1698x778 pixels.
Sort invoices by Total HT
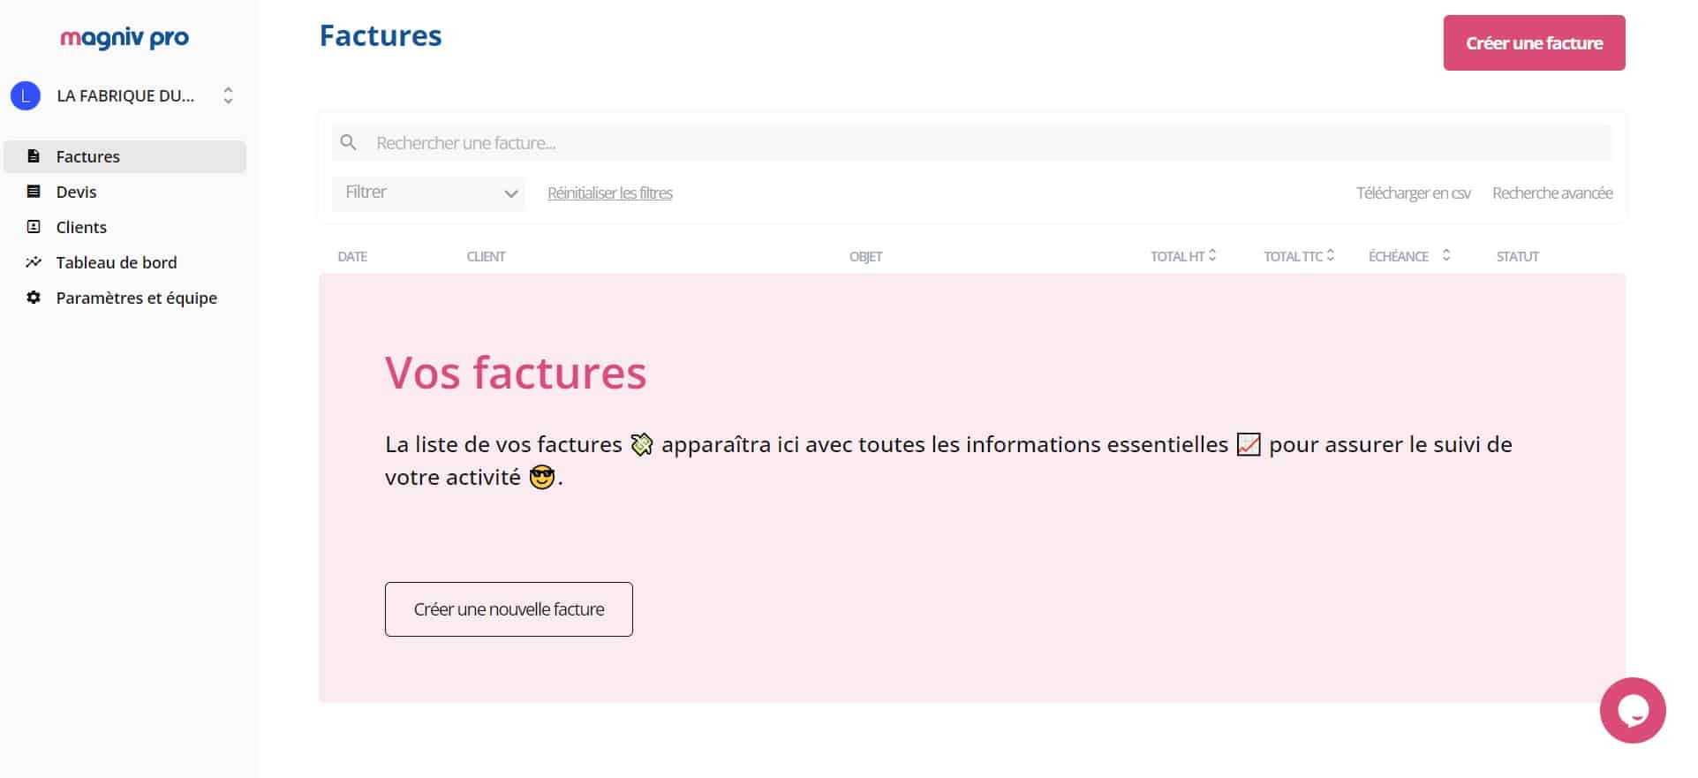(1212, 255)
